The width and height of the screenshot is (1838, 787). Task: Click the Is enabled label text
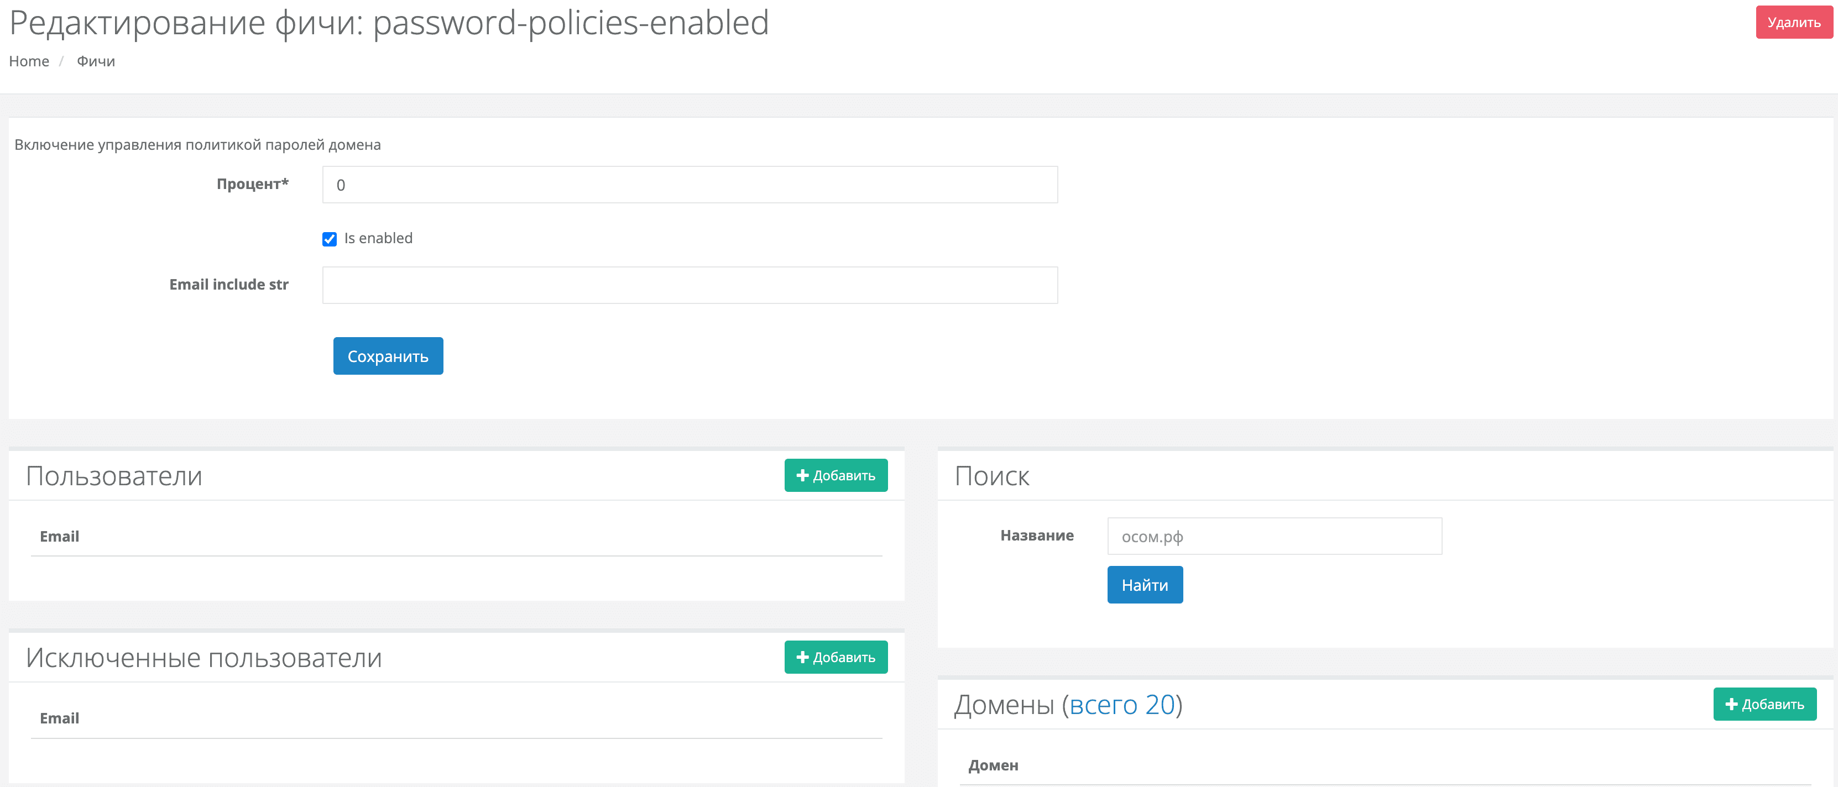tap(378, 238)
